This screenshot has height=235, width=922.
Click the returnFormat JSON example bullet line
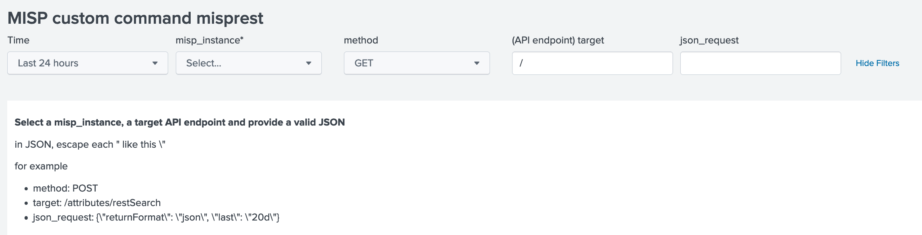click(156, 217)
